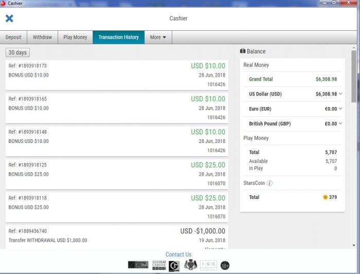Expand the US Dollar (USD) balance chevron
Viewport: 360px width, 274px height.
click(340, 94)
